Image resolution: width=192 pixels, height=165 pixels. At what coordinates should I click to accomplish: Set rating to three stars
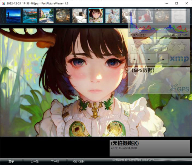[x=158, y=46]
